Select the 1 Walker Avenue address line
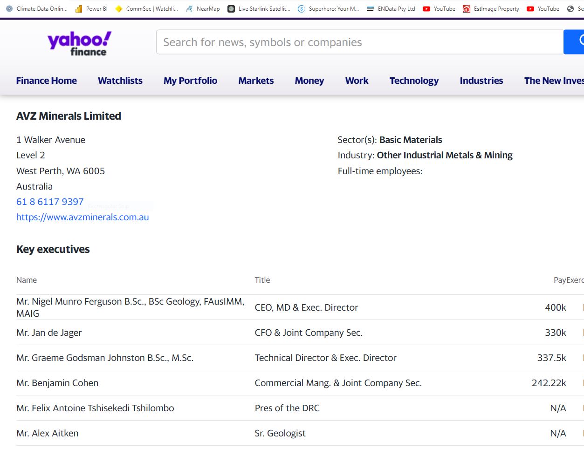The image size is (584, 449). 51,140
